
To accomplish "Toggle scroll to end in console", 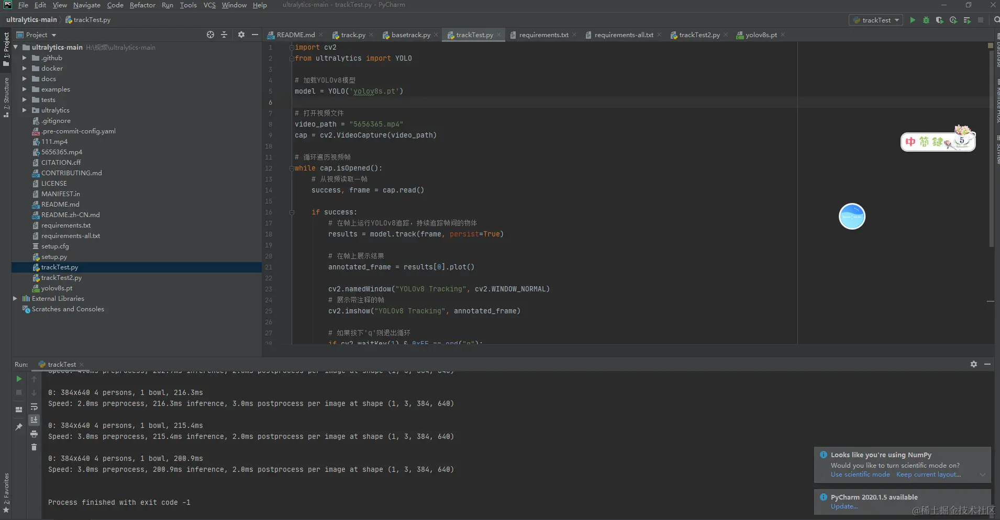I will [x=34, y=420].
